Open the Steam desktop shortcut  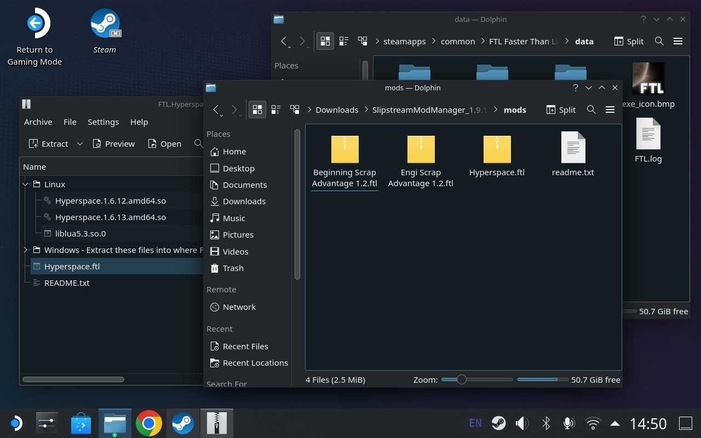click(x=105, y=31)
